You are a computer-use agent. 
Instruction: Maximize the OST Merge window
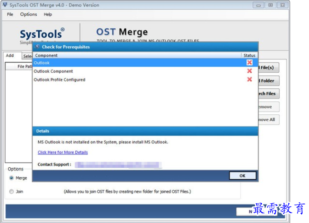(x=270, y=5)
